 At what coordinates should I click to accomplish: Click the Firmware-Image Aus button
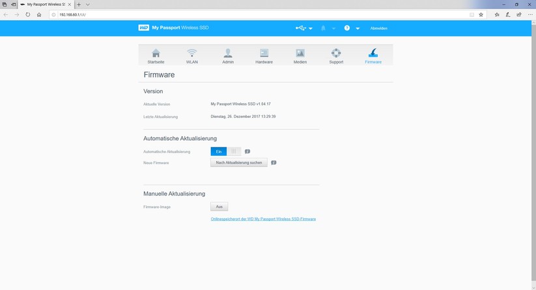tap(219, 207)
